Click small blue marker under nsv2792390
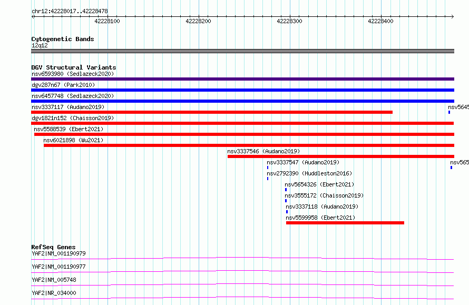 [268, 179]
